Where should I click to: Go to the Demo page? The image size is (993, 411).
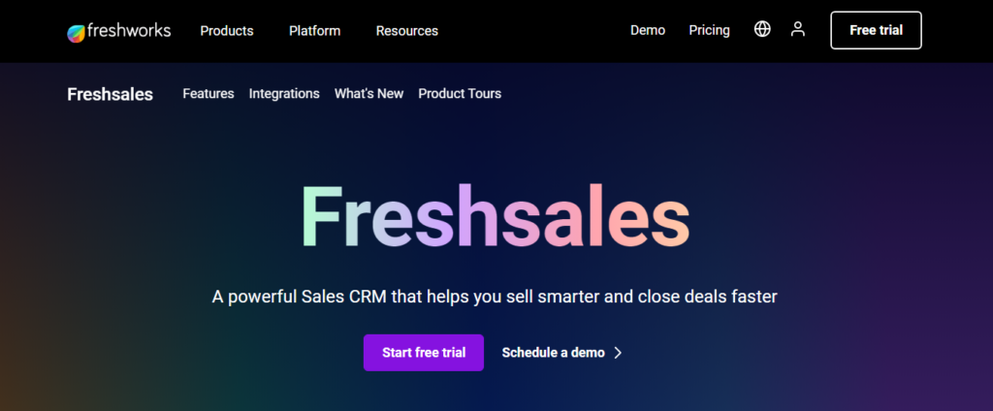648,30
